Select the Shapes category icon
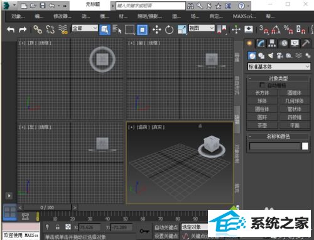 click(261, 56)
